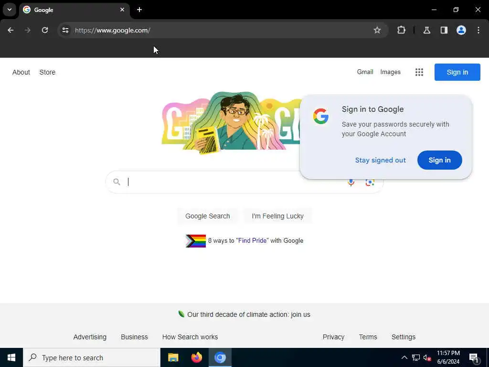Screen dimensions: 489x367
Task: Open the Google Doodle image
Action: [231, 122]
